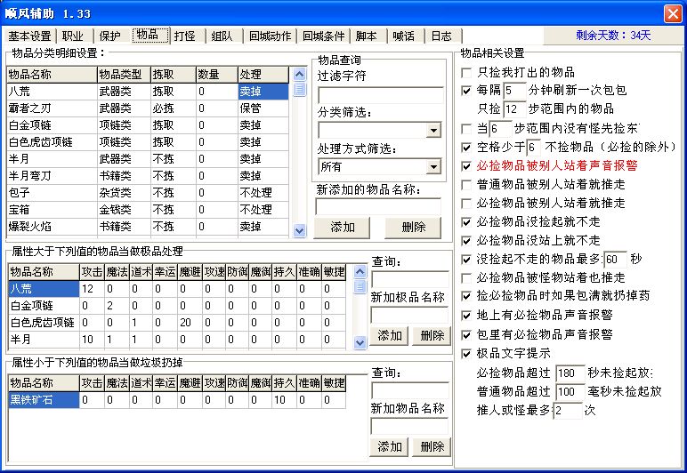This screenshot has height=473, width=687.
Task: Edit the 只捡12步范围 number field
Action: pyautogui.click(x=514, y=109)
